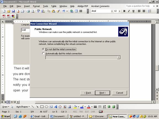Click the Underline toolbar icon
159x119 pixels.
pyautogui.click(x=133, y=11)
